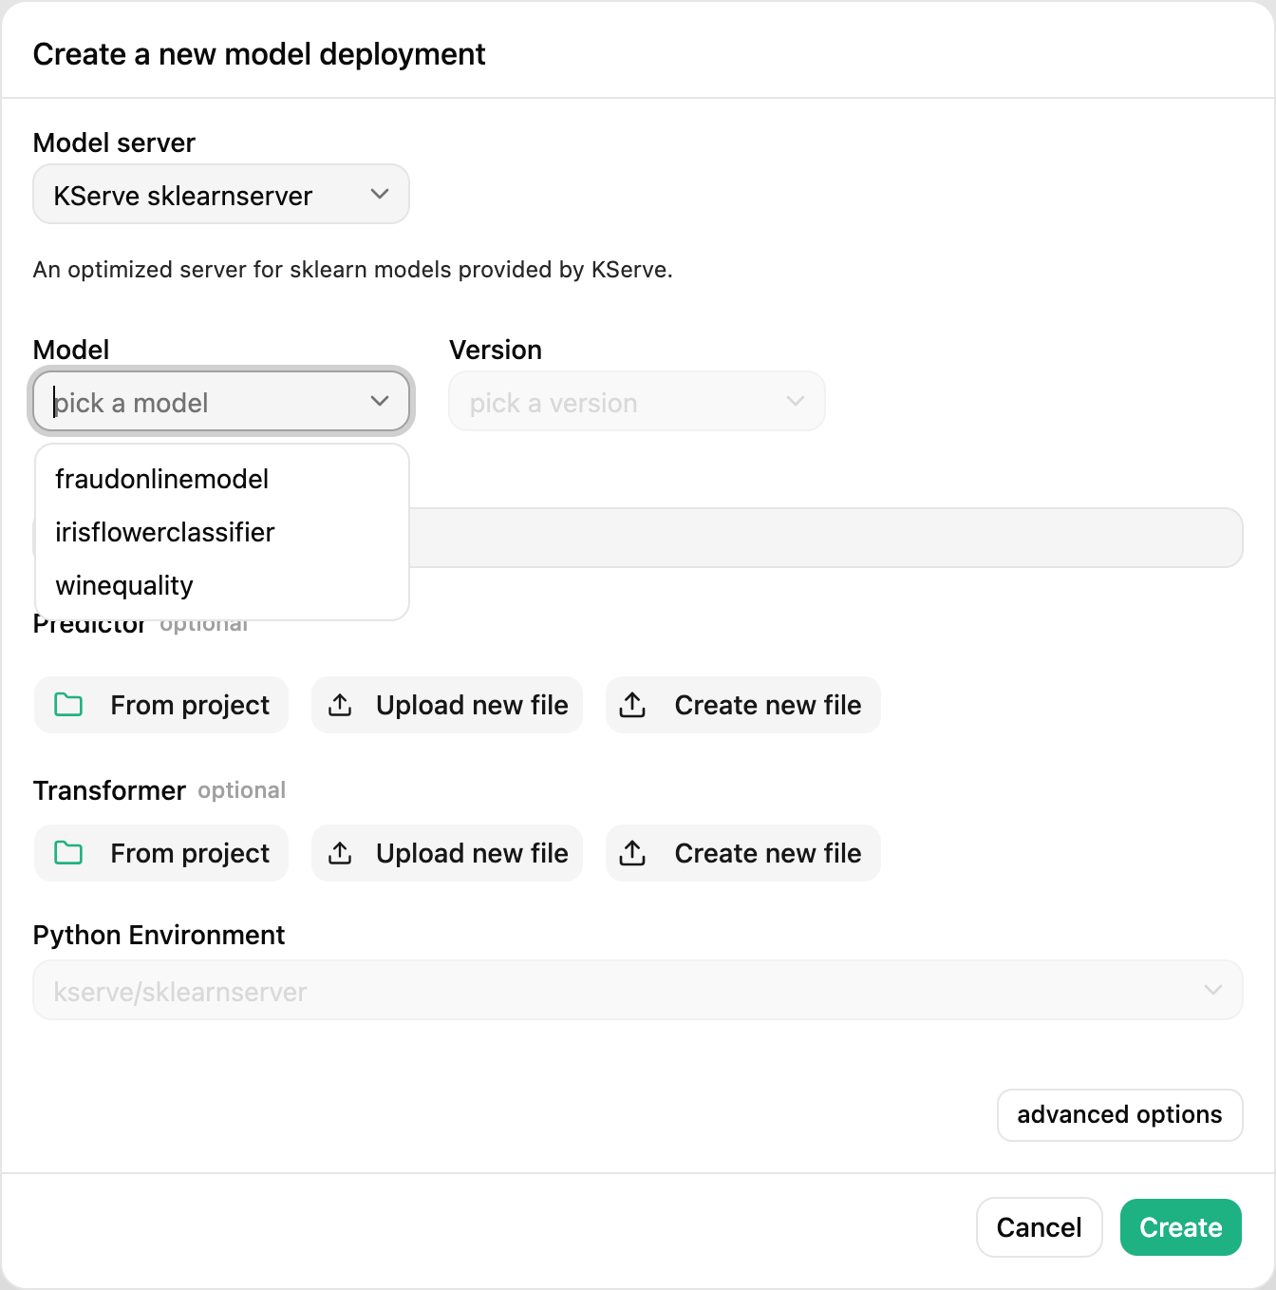Click folder icon in Predictor From project
This screenshot has width=1276, height=1290.
(68, 705)
